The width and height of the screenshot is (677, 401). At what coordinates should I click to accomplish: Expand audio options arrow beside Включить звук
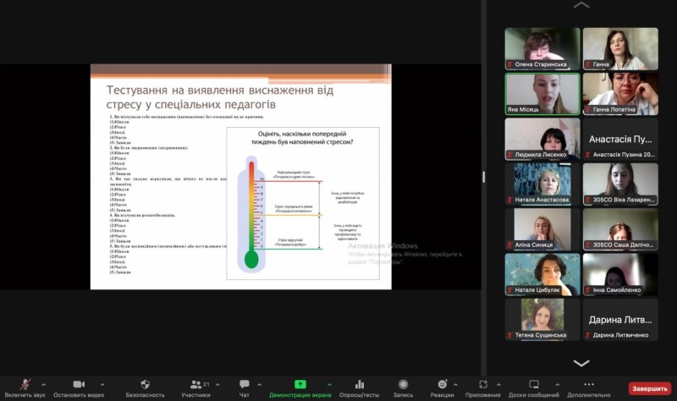44,384
